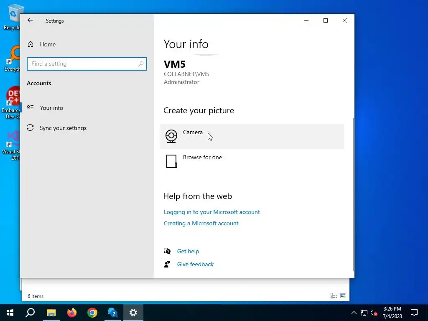The height and width of the screenshot is (321, 428).
Task: Click the network status tray icon
Action: tap(364, 313)
